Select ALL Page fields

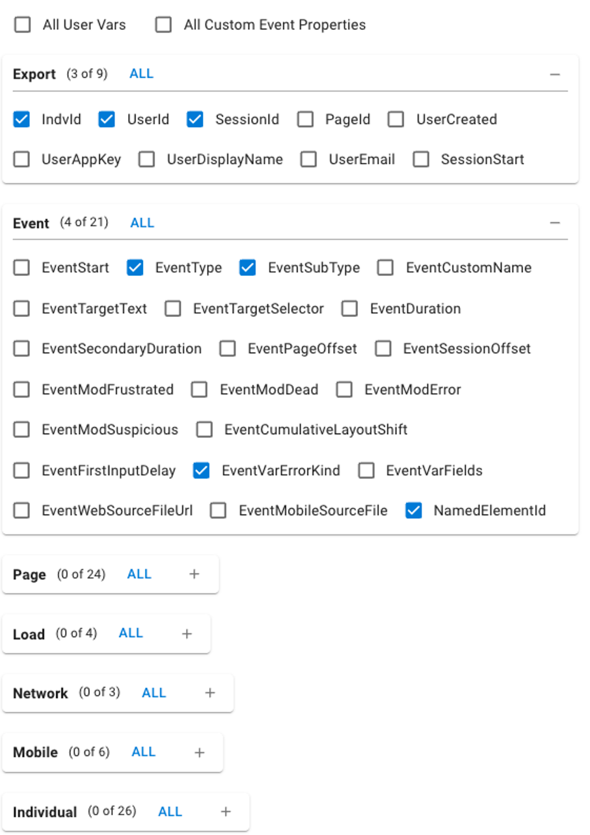click(x=139, y=574)
